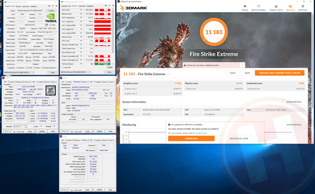Click the orange Download button
315x194 pixels.
[x=191, y=138]
